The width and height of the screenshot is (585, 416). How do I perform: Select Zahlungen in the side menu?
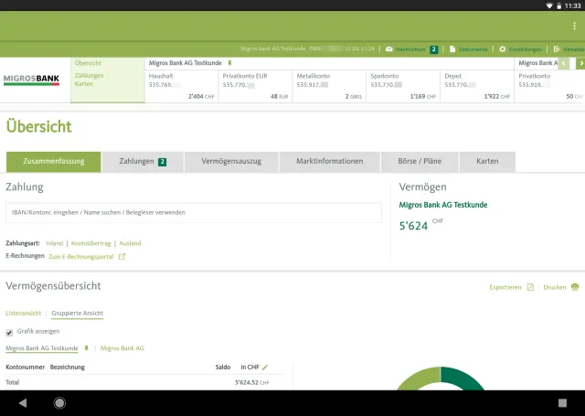90,76
